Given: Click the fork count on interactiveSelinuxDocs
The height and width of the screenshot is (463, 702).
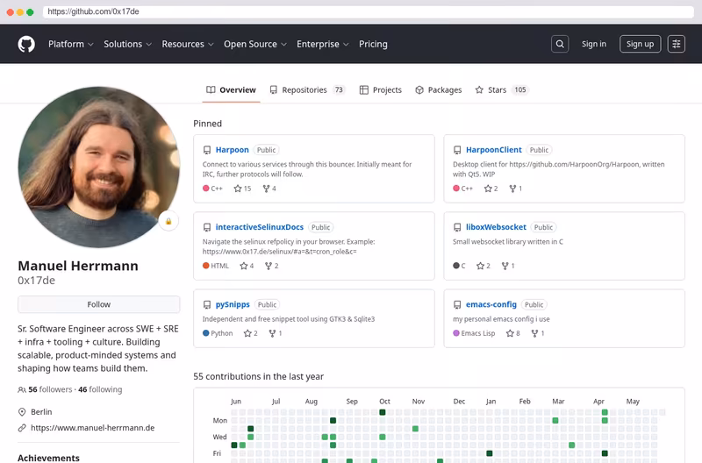Looking at the screenshot, I should pos(272,266).
